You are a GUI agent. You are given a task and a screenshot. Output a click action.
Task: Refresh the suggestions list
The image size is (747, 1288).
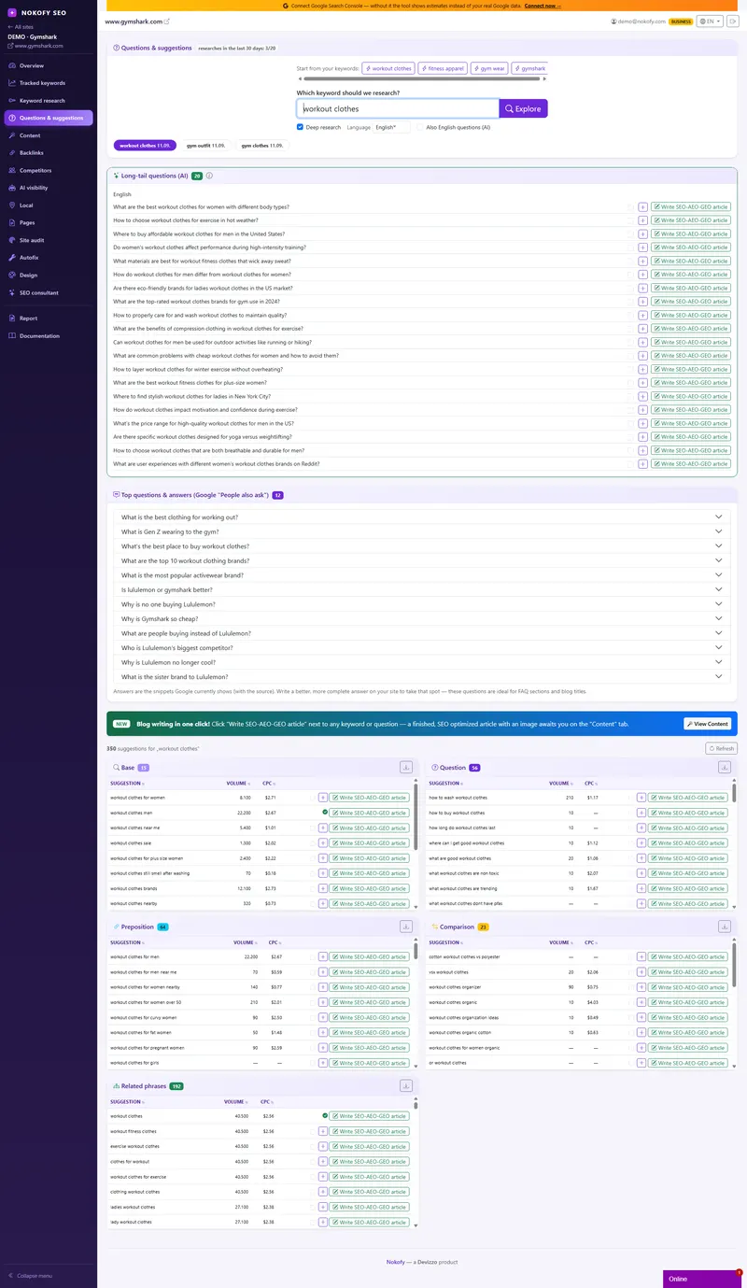721,748
